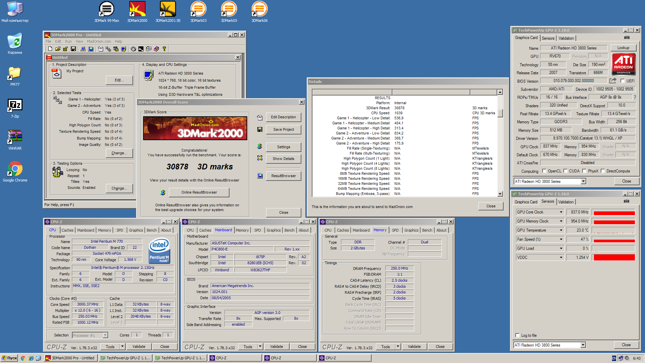Click the black demo image toolbar icon
The height and width of the screenshot is (363, 645).
pos(141,49)
